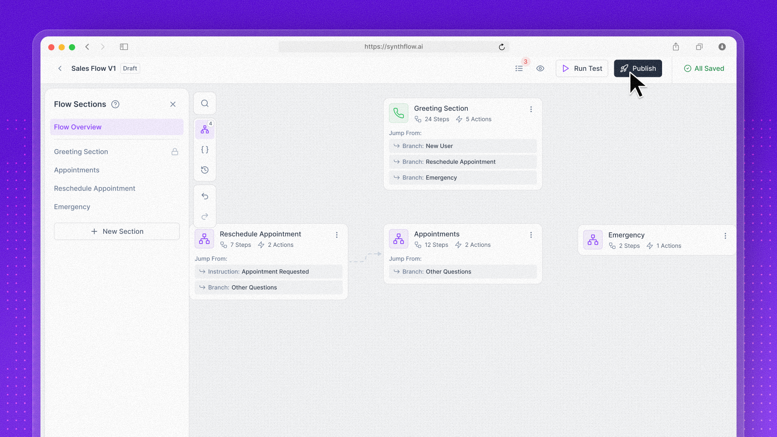Toggle the Greeting Section lock icon
This screenshot has width=777, height=437.
pos(175,152)
